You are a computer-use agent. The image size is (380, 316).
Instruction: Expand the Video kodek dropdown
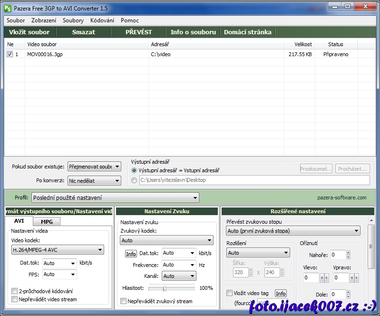point(57,249)
